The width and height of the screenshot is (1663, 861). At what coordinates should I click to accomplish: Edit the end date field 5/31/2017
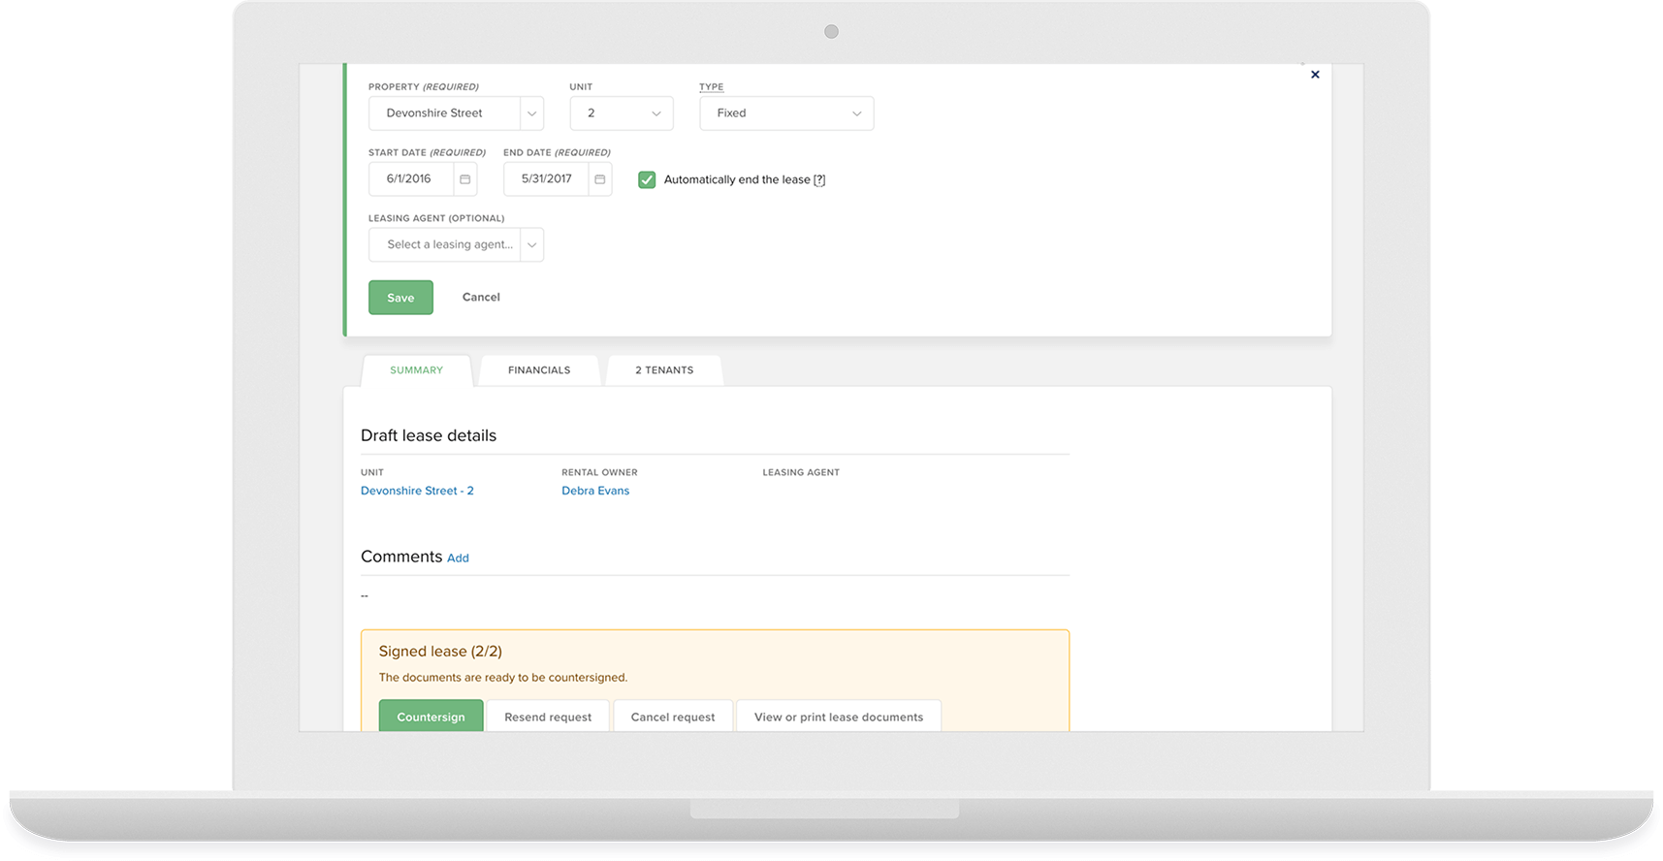[546, 179]
